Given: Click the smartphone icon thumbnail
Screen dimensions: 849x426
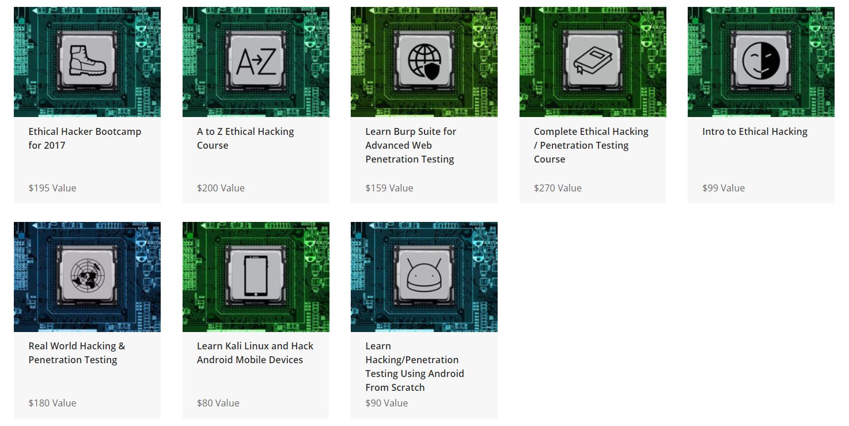Looking at the screenshot, I should [256, 276].
